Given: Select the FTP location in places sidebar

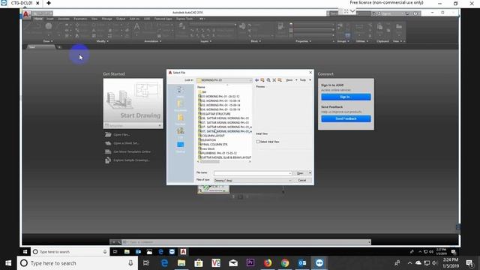Looking at the screenshot, I should (180, 133).
